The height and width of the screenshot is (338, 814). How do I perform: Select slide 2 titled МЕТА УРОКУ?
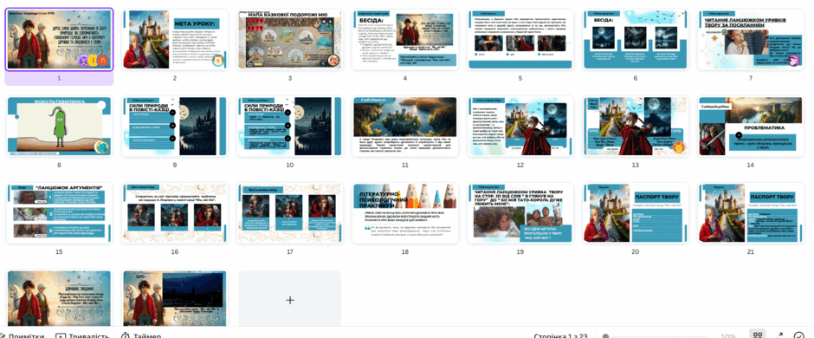[174, 40]
